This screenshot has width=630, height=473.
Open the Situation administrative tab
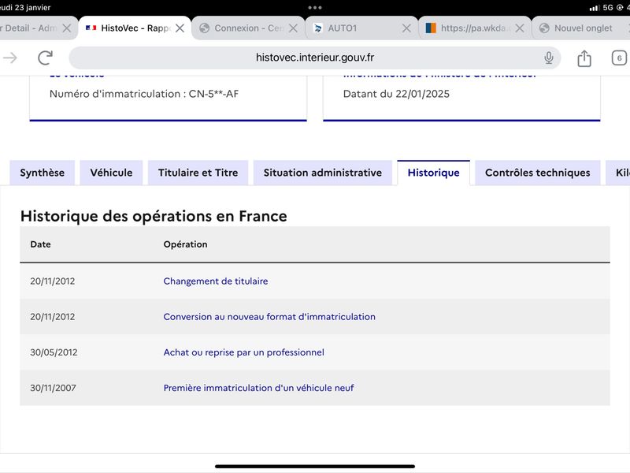(x=323, y=173)
